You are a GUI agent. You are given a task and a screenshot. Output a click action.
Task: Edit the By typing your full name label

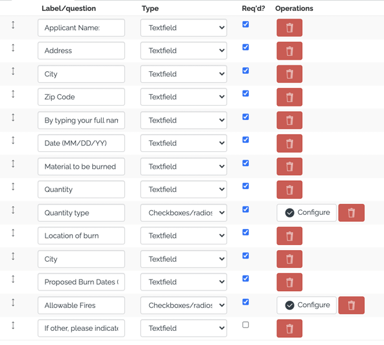pyautogui.click(x=81, y=120)
